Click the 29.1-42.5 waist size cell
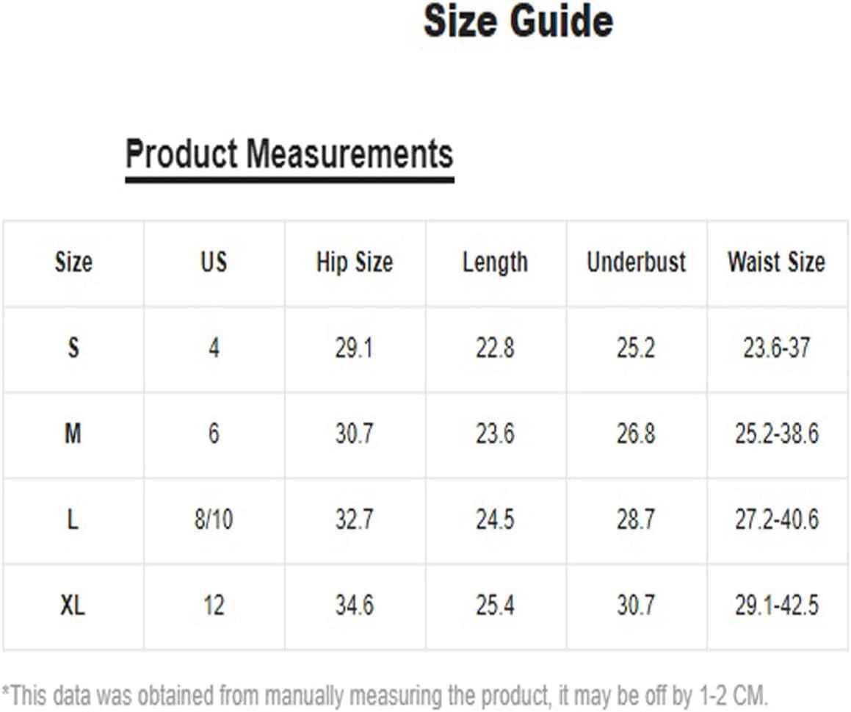This screenshot has width=851, height=712. (x=777, y=605)
